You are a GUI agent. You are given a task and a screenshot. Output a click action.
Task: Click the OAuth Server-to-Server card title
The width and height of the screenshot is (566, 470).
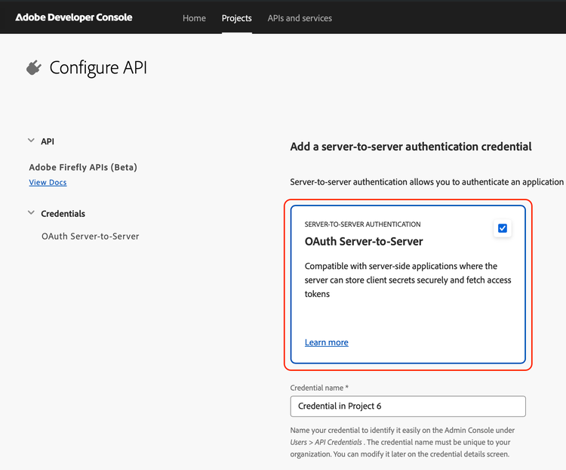pos(364,241)
